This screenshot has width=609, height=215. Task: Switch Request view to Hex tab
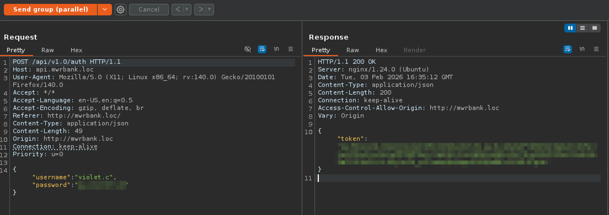(76, 50)
